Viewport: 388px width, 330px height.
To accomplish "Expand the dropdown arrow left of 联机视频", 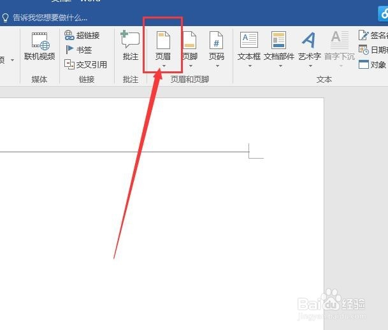I will (x=12, y=60).
